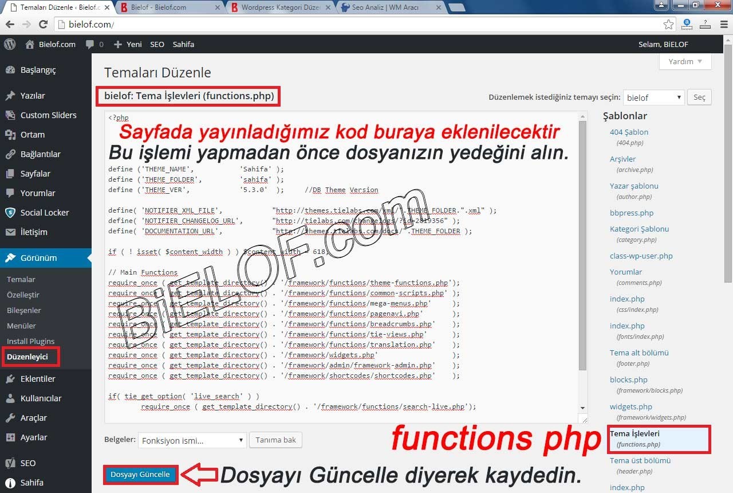
Task: Open the 404 Şablon template link
Action: [x=629, y=132]
